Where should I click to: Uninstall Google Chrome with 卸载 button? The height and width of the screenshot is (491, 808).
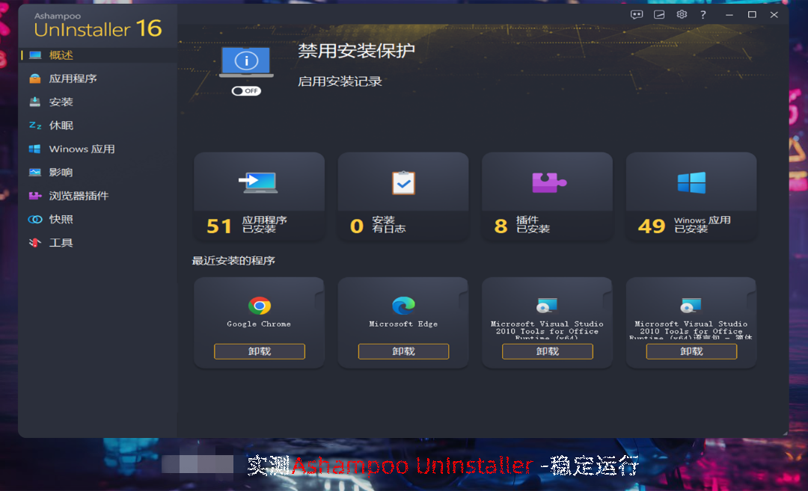[259, 351]
